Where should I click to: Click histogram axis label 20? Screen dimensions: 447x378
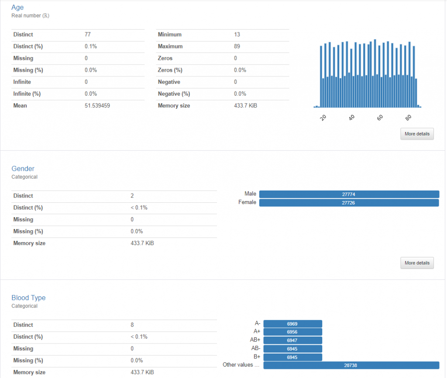(x=323, y=118)
